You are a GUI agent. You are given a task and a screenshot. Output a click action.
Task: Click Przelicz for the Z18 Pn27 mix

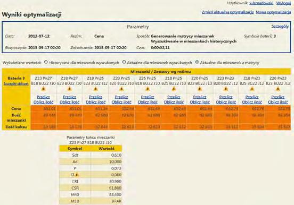coord(69,97)
